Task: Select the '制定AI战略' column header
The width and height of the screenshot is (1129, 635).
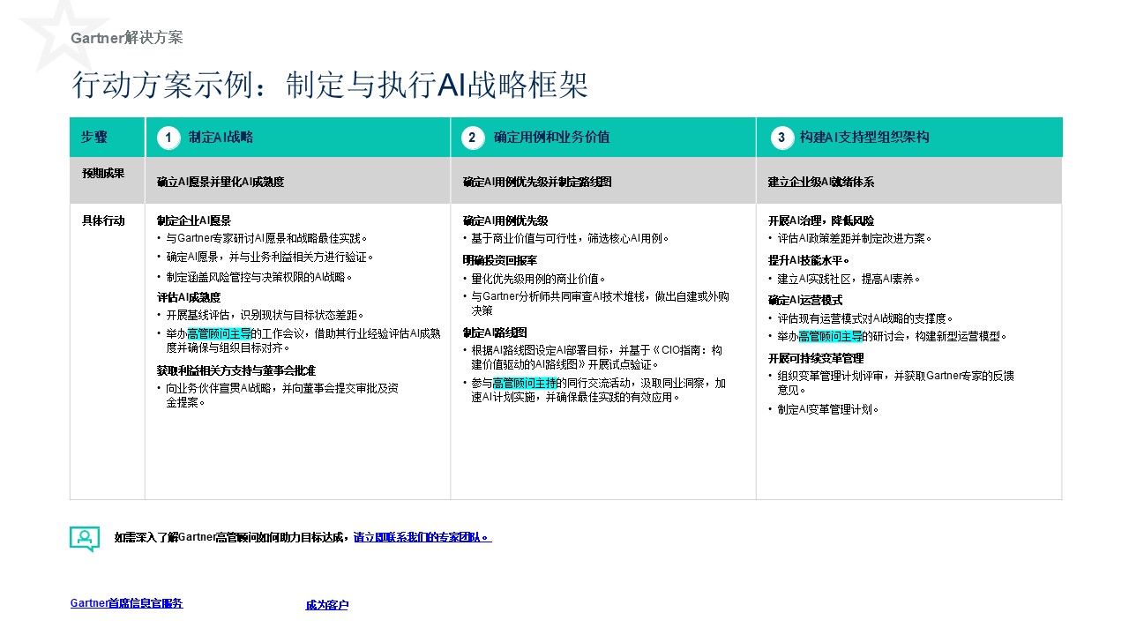Action: [x=221, y=138]
